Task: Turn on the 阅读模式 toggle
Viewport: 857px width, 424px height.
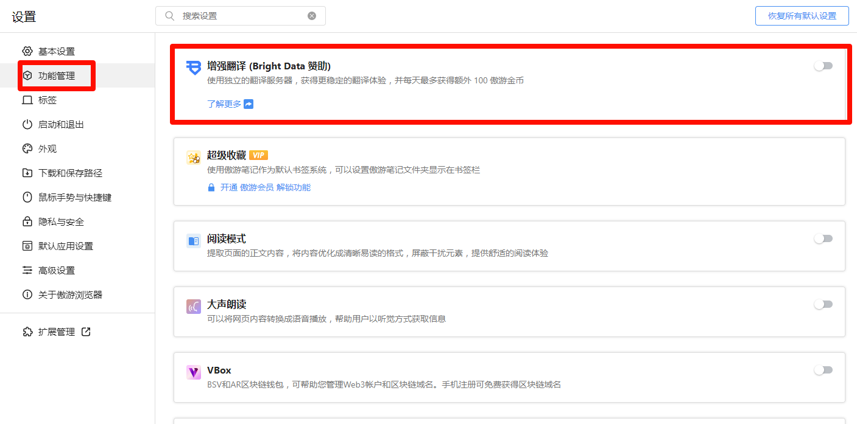Action: (823, 238)
